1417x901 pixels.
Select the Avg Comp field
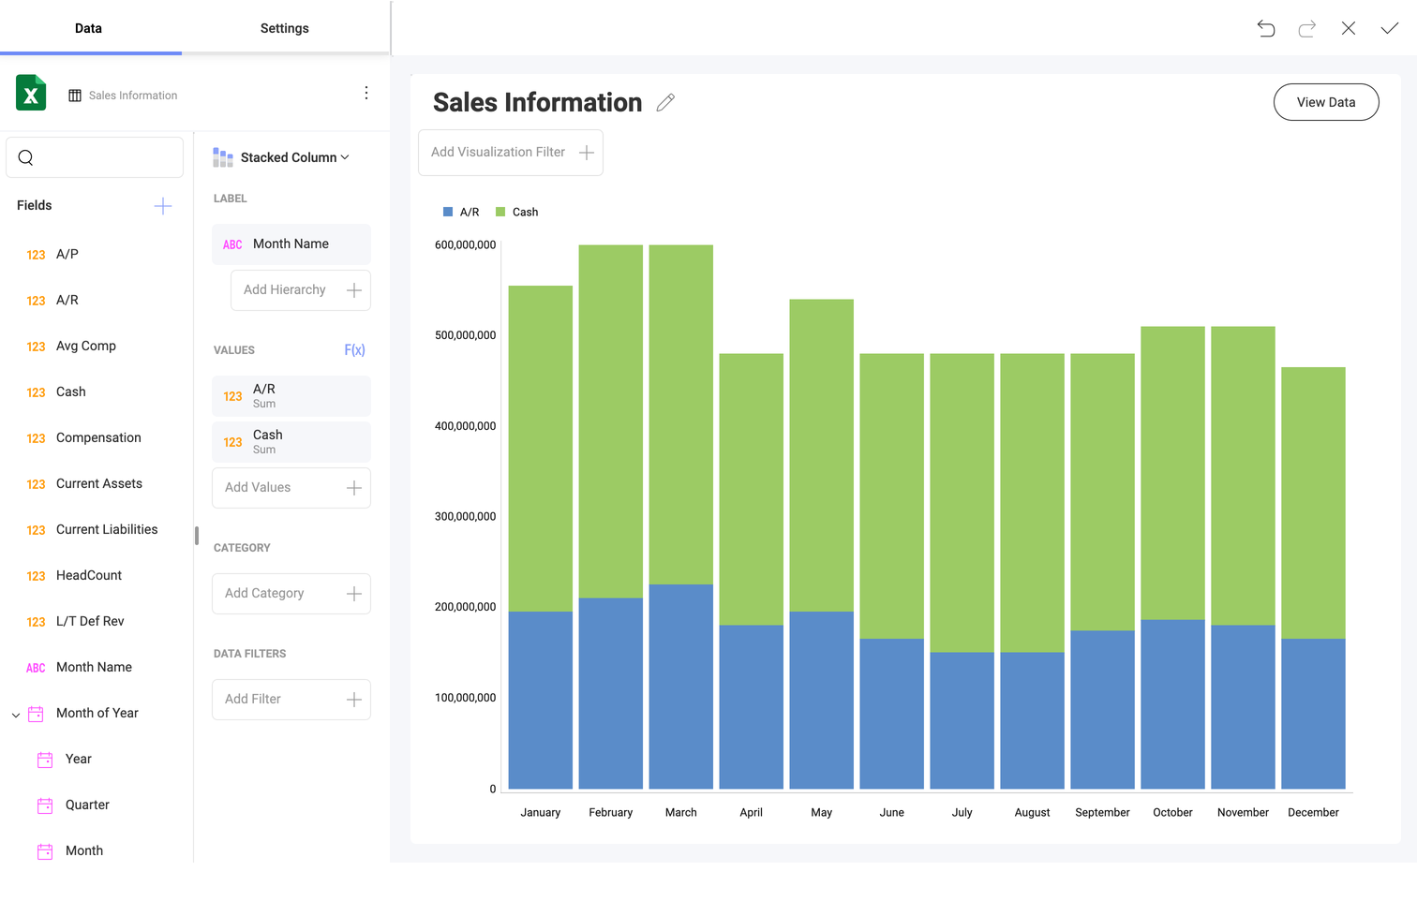pyautogui.click(x=86, y=347)
